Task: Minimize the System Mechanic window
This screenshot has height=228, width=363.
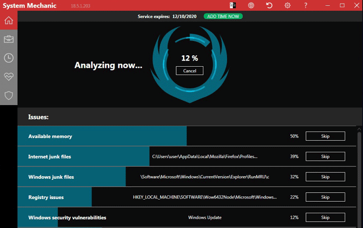Action: 327,5
